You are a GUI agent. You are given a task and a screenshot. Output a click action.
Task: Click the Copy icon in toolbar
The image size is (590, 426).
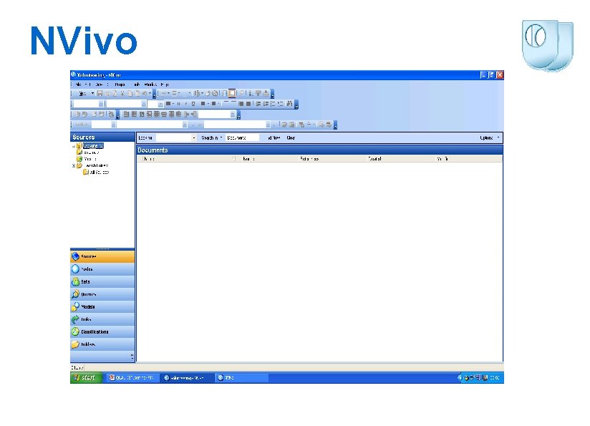(130, 93)
